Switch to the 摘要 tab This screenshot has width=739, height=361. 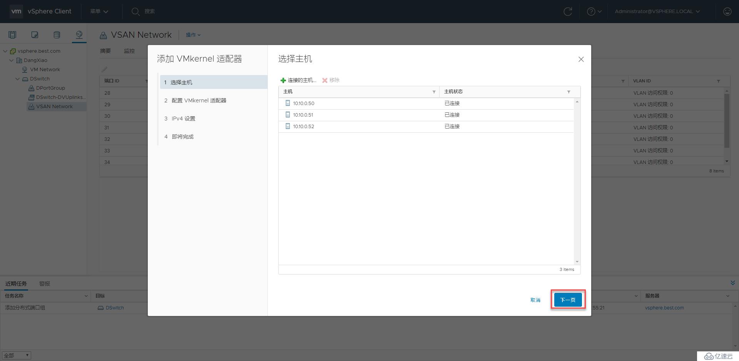(105, 51)
